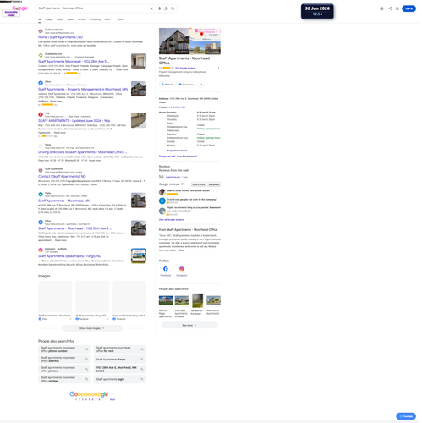Viewport: 422px width, 423px height.
Task: Select 'Skaff apartments login' suggestion
Action: 120,379
